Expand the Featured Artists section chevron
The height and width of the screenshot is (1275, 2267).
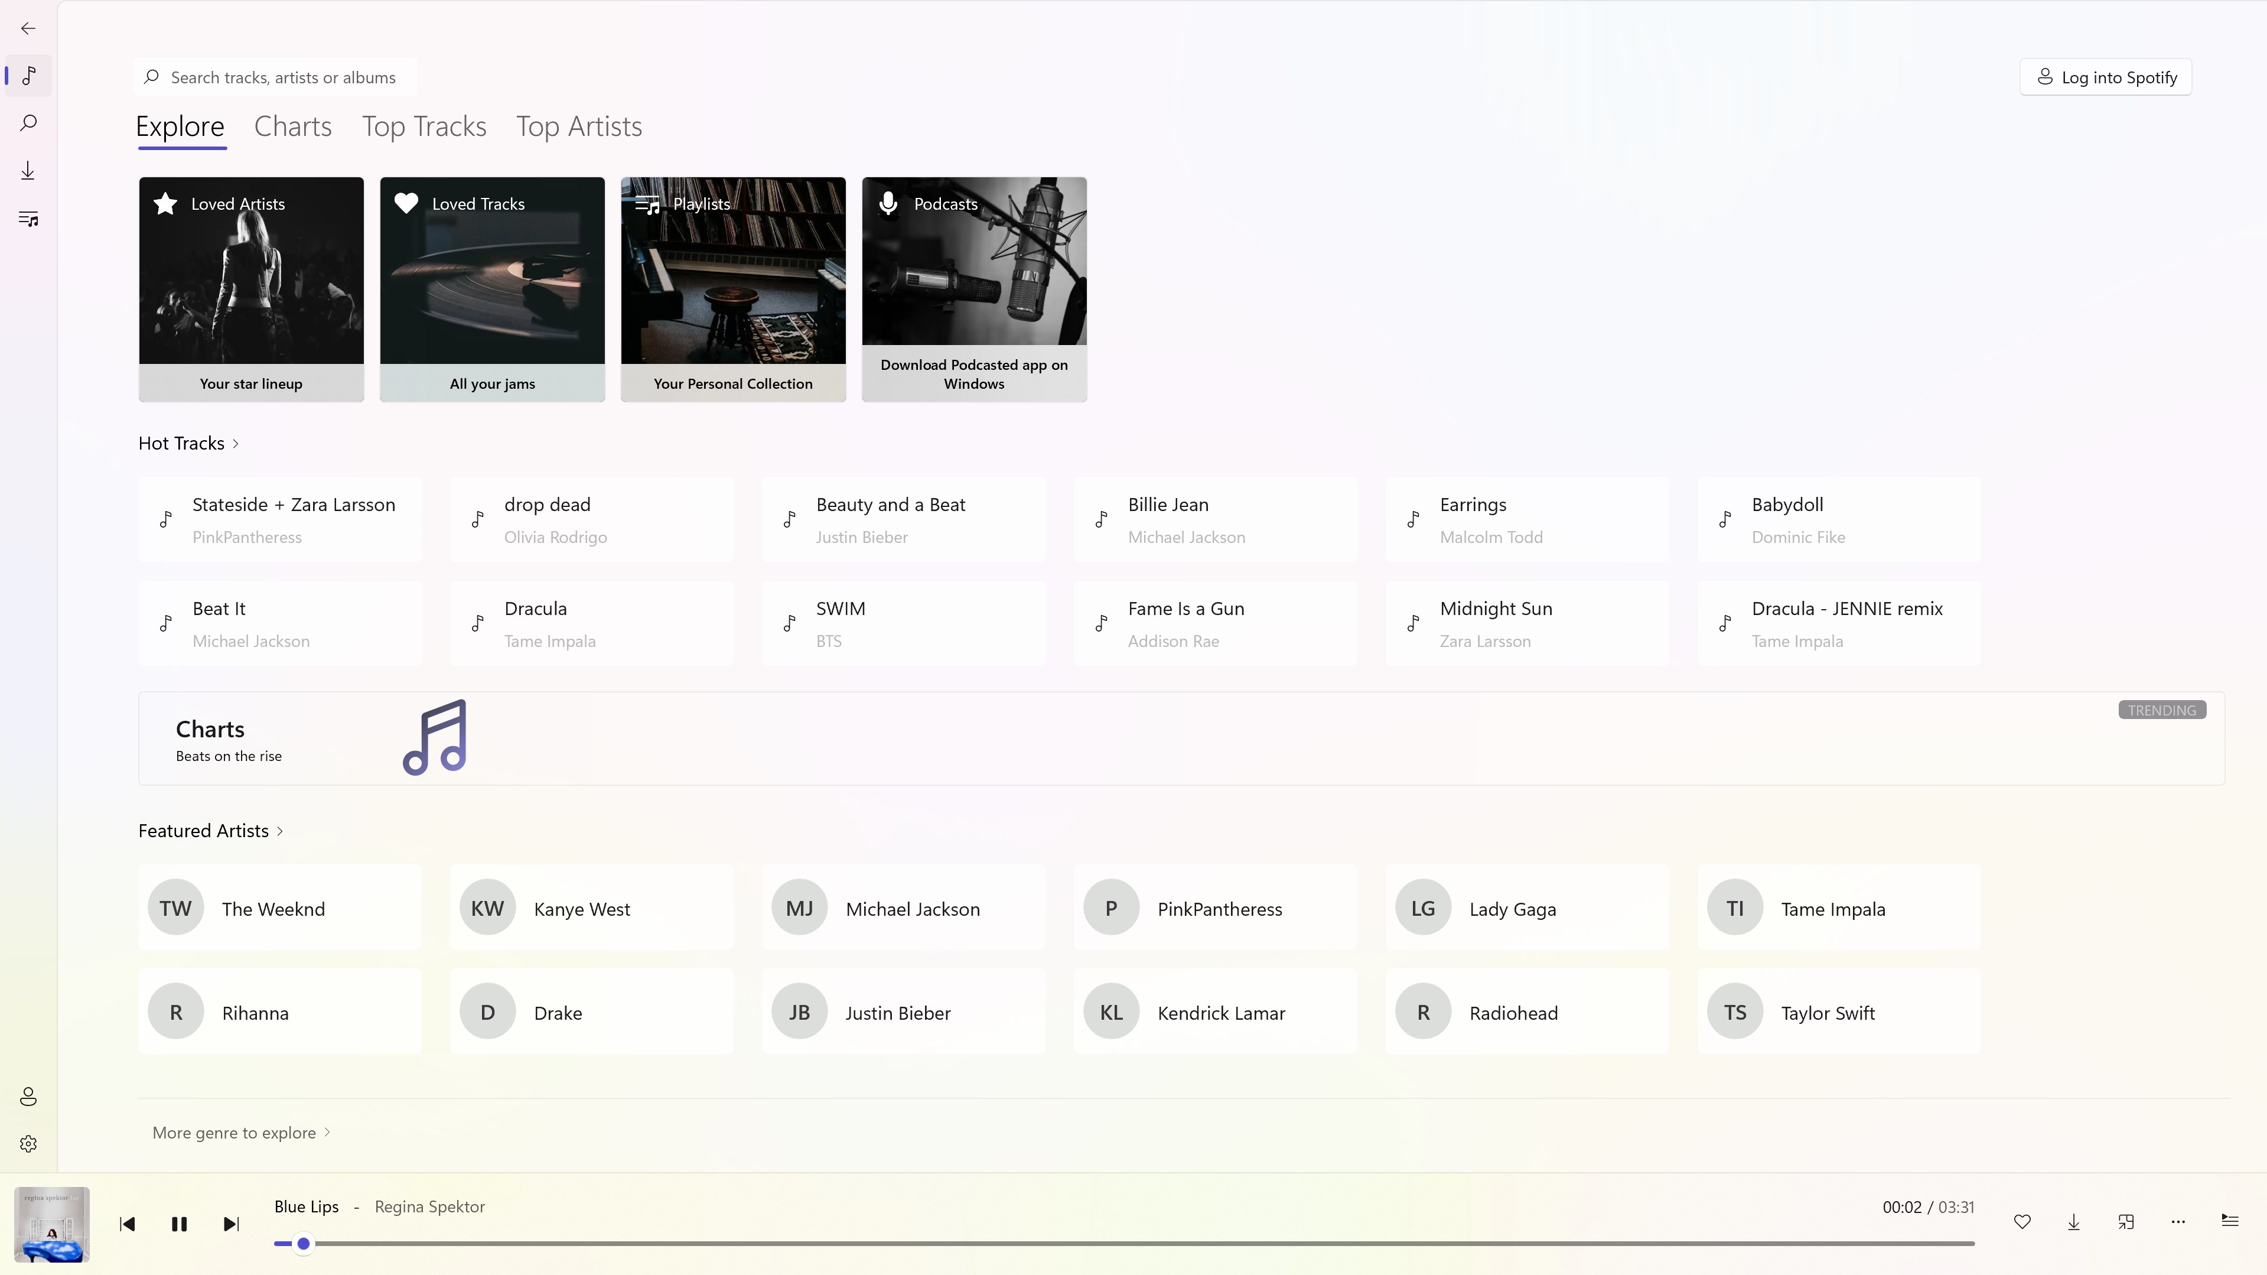click(x=280, y=831)
